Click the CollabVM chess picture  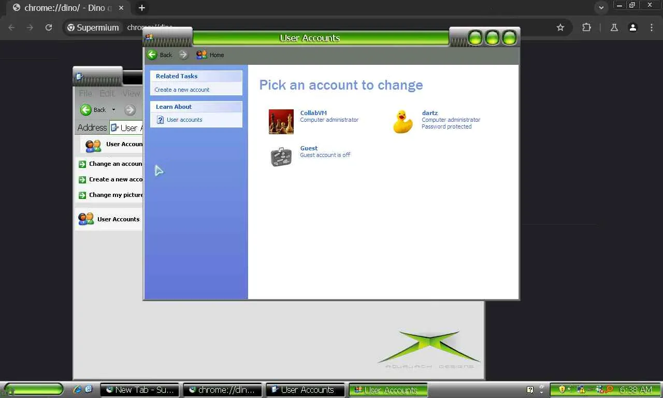pyautogui.click(x=281, y=122)
